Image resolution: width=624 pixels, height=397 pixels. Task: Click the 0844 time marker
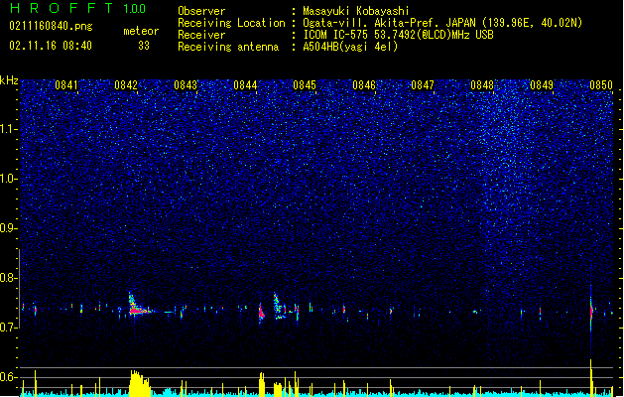(x=245, y=85)
